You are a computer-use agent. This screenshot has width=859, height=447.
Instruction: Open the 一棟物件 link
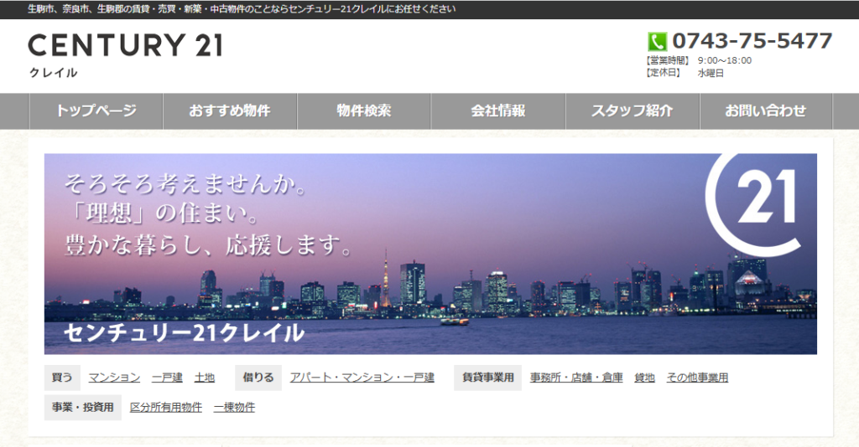(x=235, y=408)
